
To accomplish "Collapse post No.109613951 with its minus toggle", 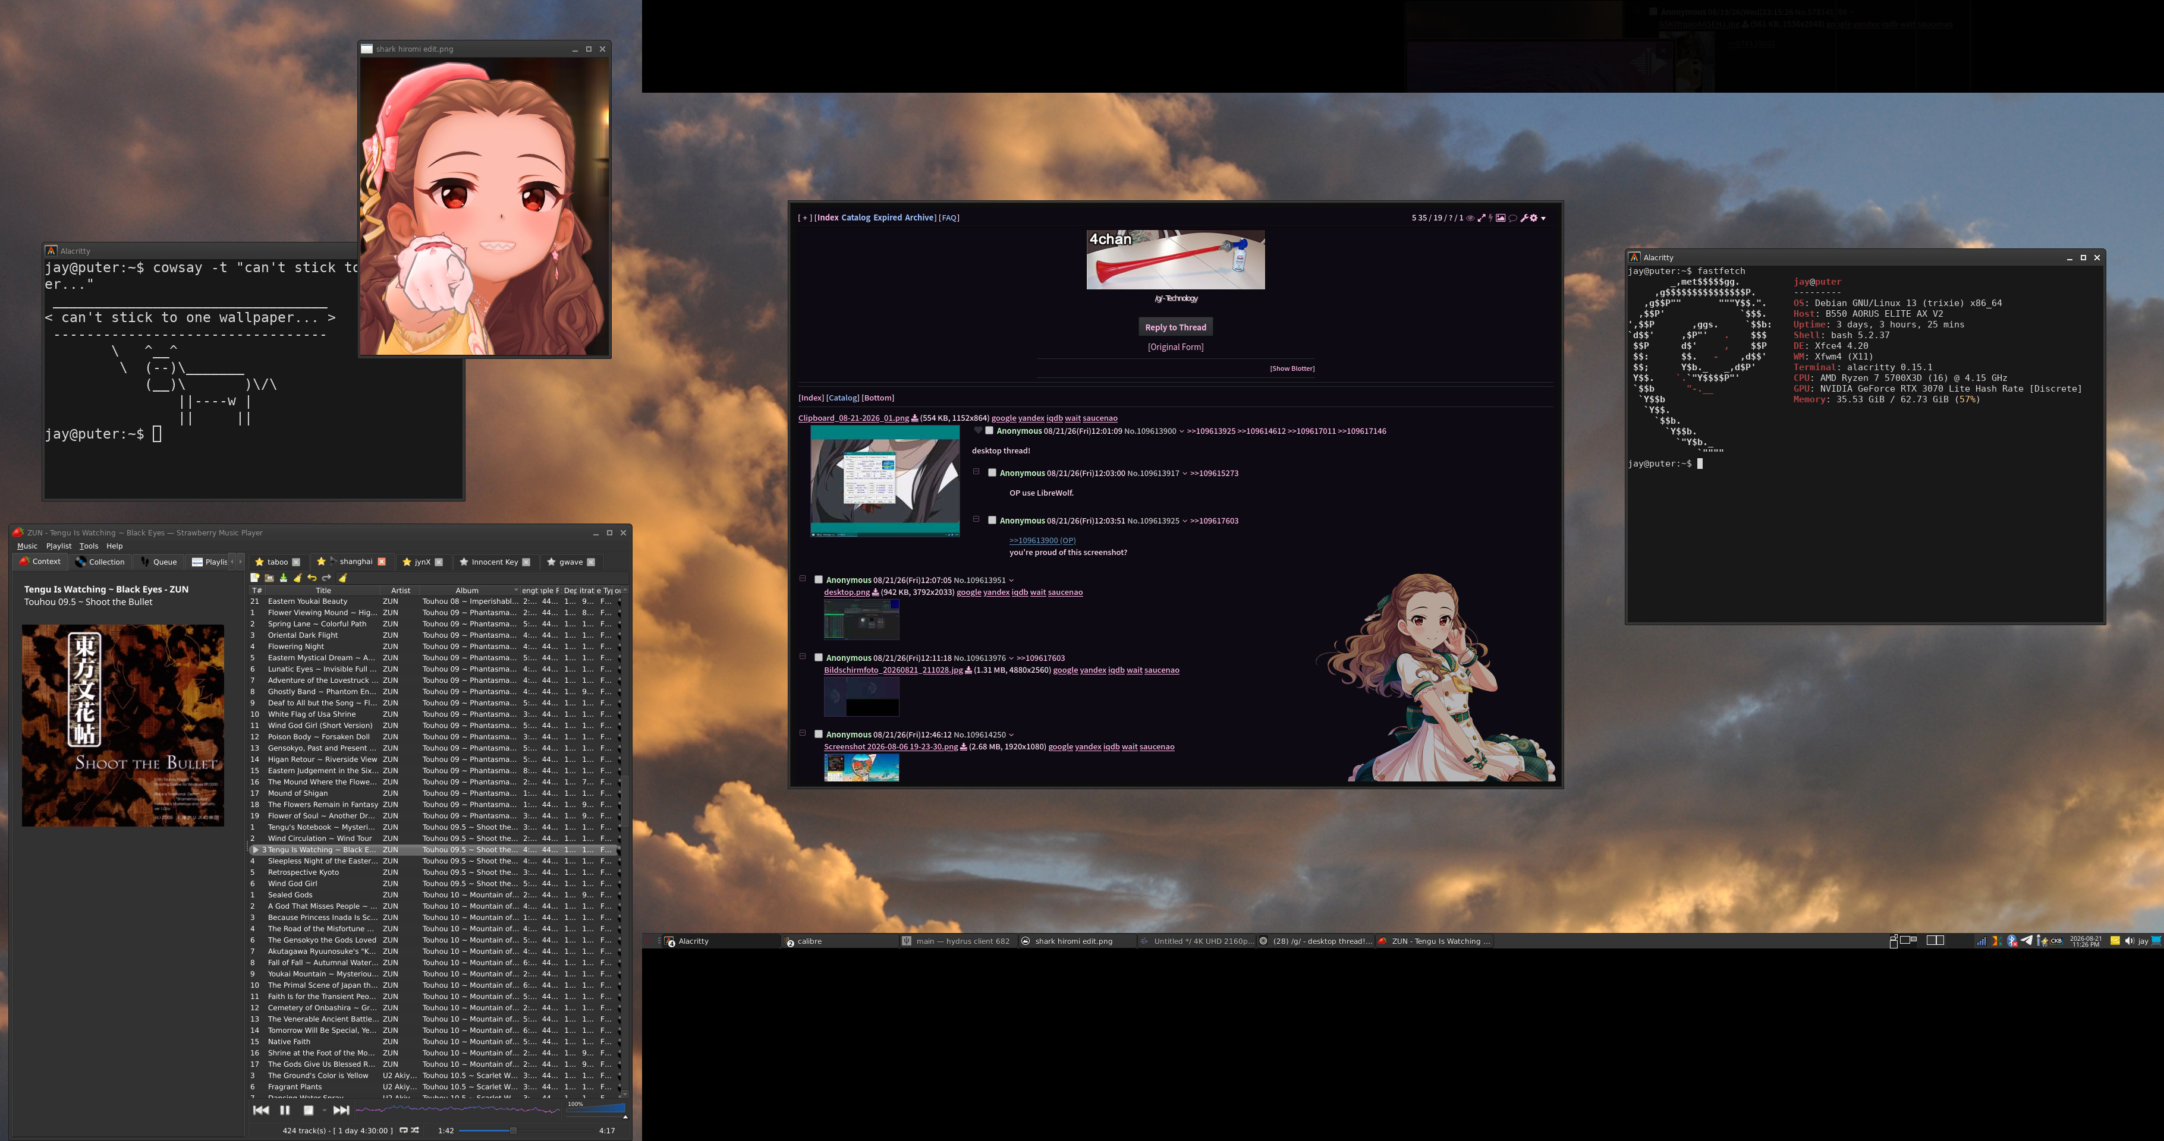I will pos(802,578).
